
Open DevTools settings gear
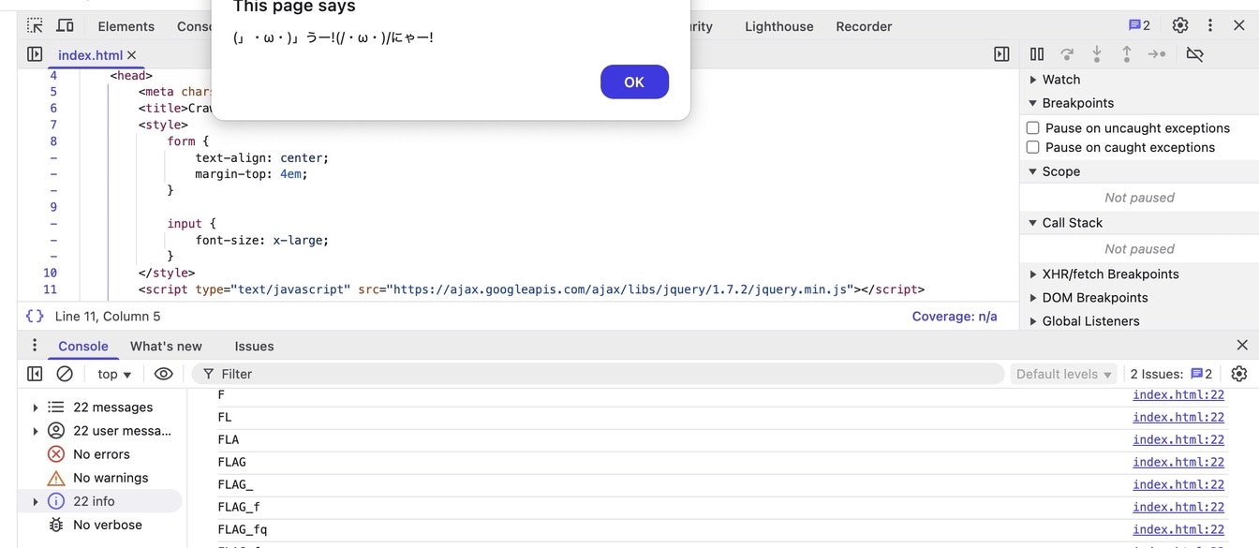click(x=1180, y=25)
